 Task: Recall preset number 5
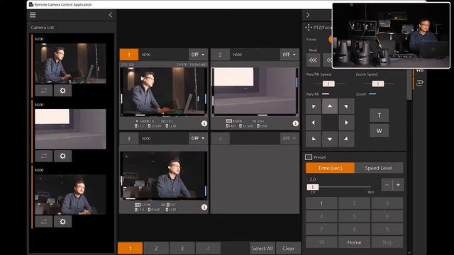[354, 216]
